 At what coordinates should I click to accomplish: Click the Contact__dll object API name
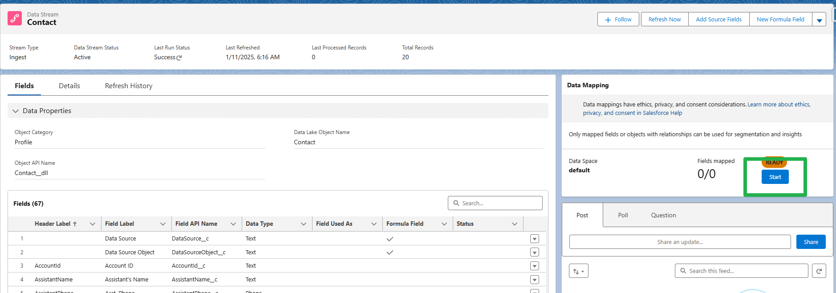tap(31, 173)
